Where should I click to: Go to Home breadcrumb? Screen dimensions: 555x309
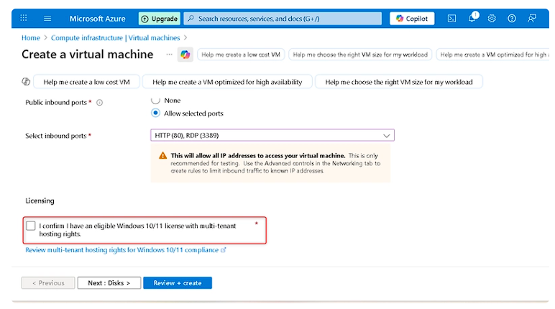point(30,37)
